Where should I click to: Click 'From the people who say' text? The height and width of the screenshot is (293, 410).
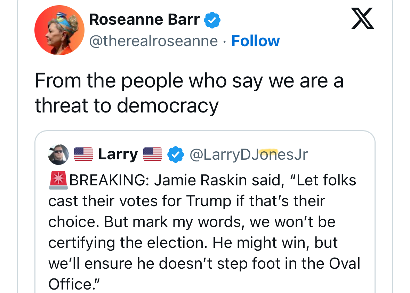coord(148,81)
